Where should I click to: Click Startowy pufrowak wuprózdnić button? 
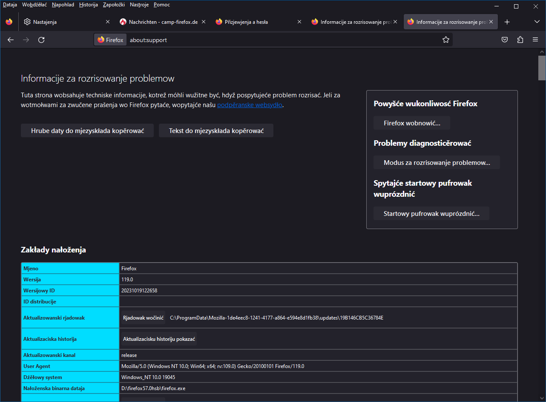[x=431, y=214]
